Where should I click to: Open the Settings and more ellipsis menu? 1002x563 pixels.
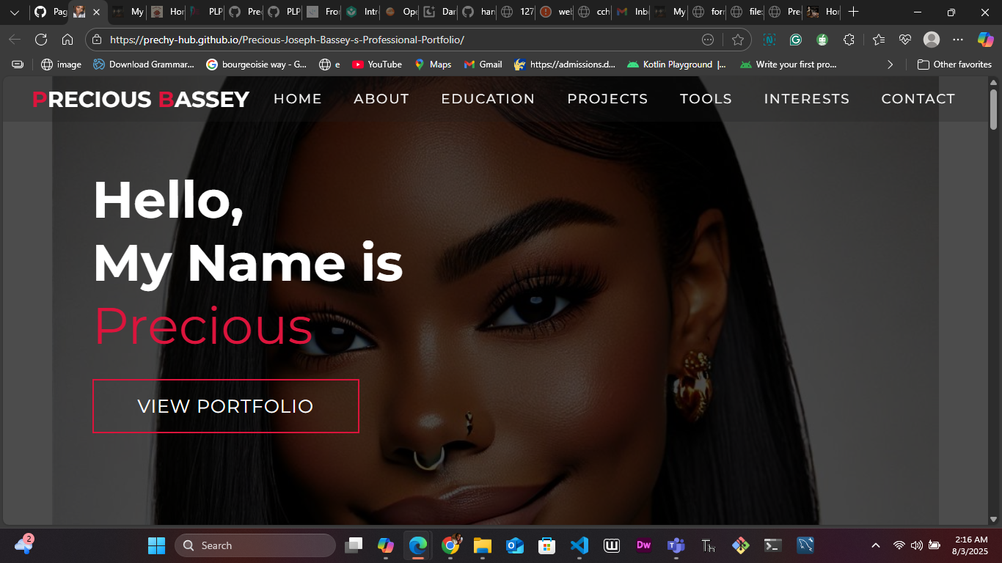click(x=958, y=39)
